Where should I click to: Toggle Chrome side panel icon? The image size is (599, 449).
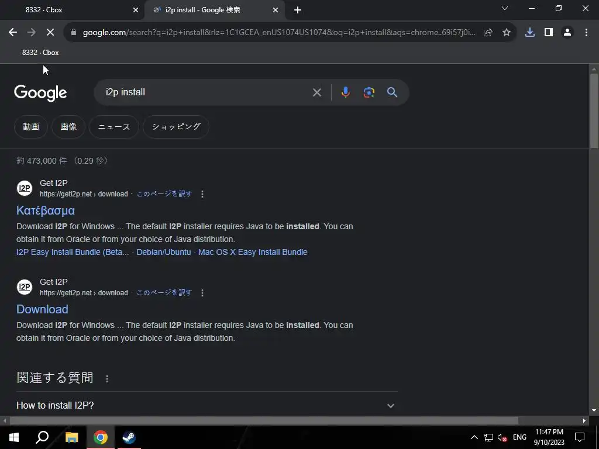coord(549,33)
